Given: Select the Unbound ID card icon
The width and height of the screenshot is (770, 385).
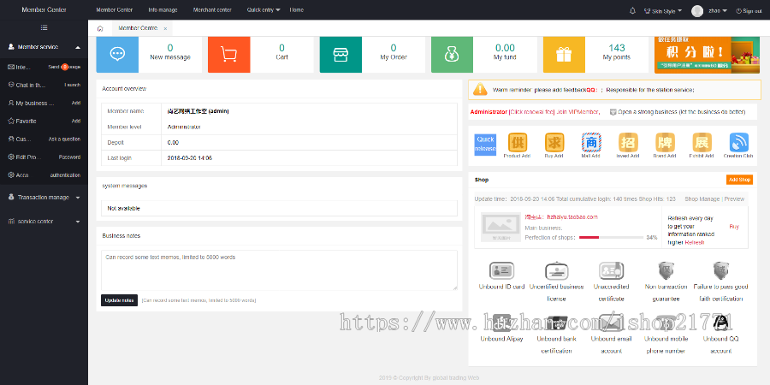Looking at the screenshot, I should (x=501, y=272).
